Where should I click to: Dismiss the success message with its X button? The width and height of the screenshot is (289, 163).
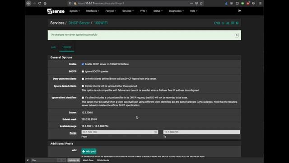[x=237, y=35]
